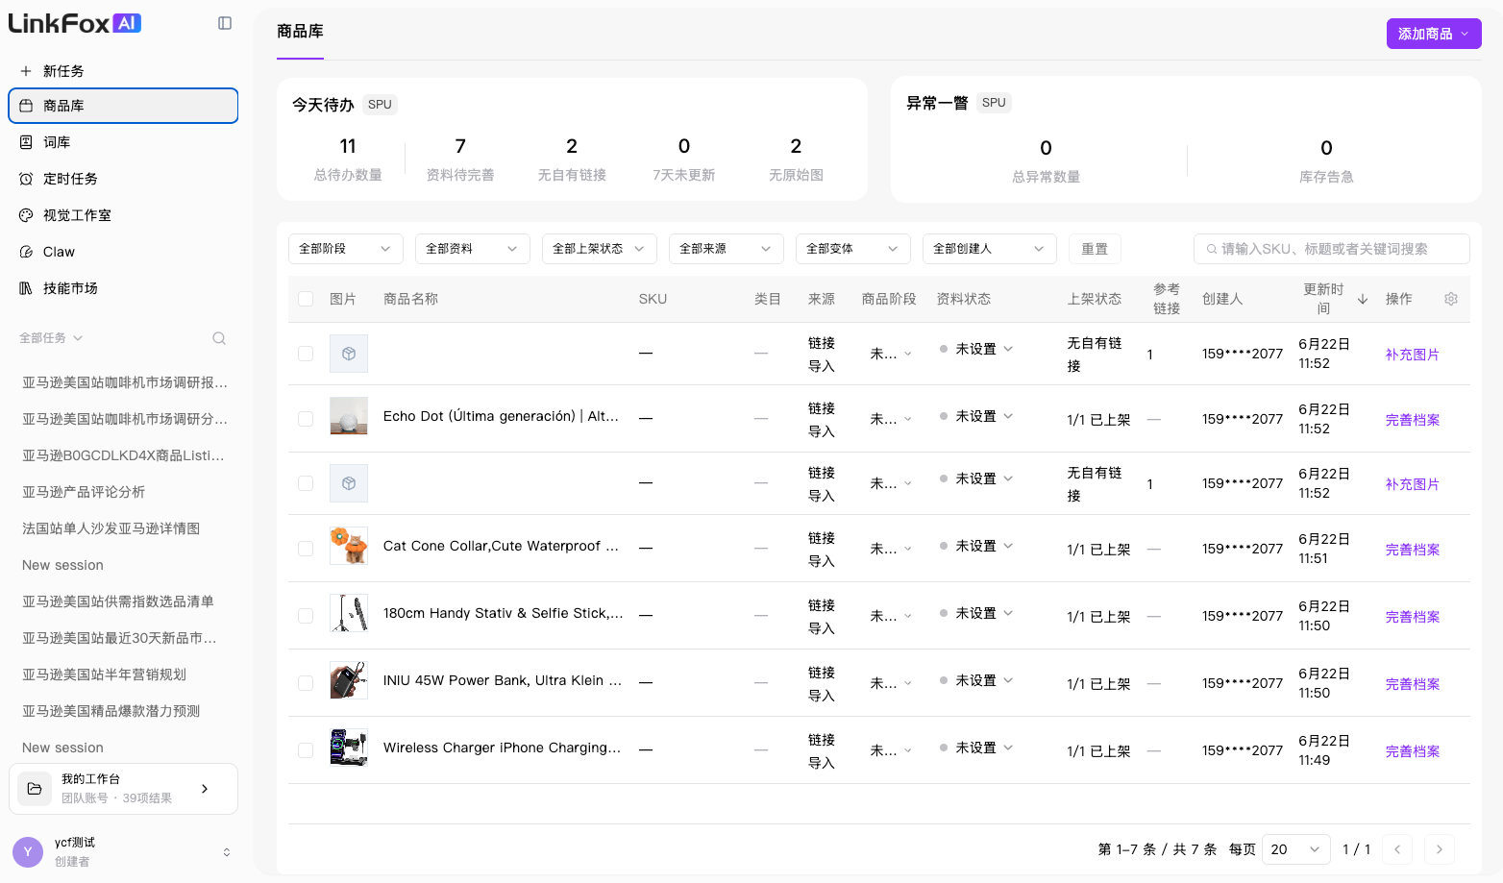The width and height of the screenshot is (1503, 883).
Task: Go to previous page arrow
Action: click(1397, 849)
